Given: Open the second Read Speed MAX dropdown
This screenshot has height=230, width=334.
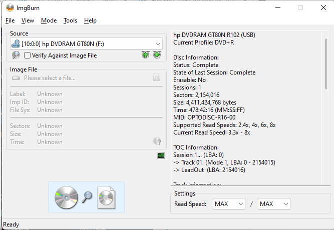Looking at the screenshot, I should point(274,203).
